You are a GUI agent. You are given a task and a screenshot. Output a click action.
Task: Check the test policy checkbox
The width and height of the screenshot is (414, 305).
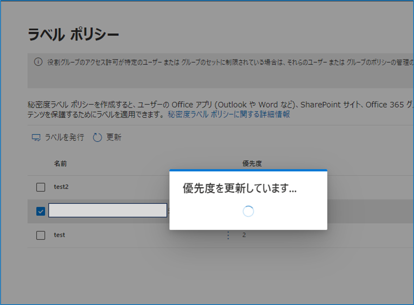pos(41,235)
